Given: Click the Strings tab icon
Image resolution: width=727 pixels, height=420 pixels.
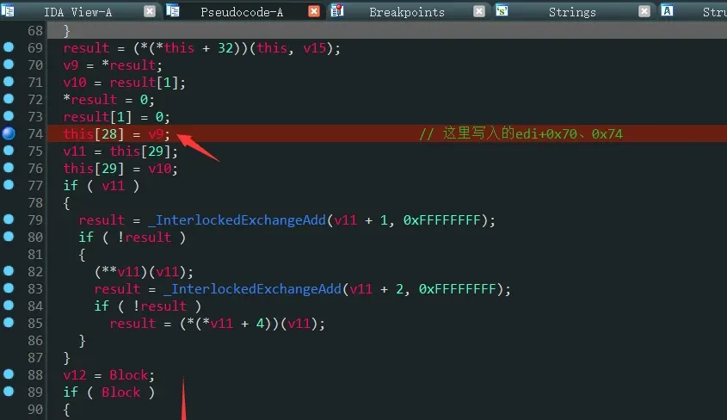Looking at the screenshot, I should 502,10.
